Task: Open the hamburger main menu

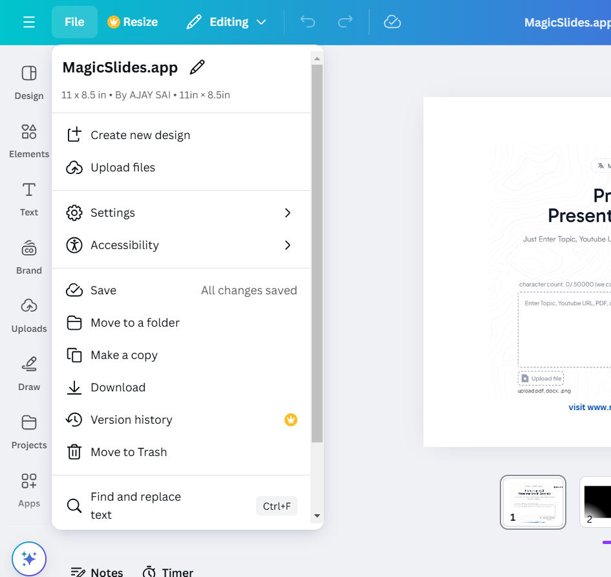Action: pyautogui.click(x=29, y=22)
